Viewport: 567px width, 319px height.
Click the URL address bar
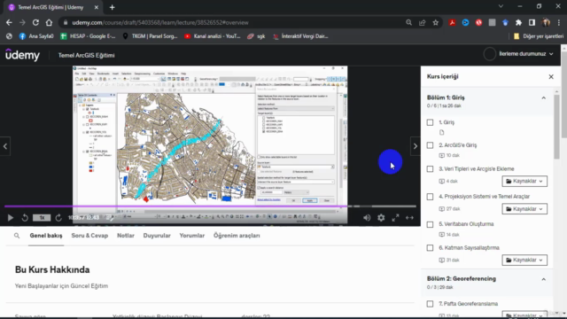click(231, 22)
